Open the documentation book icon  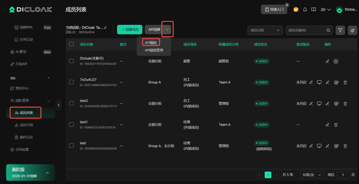click(x=314, y=9)
